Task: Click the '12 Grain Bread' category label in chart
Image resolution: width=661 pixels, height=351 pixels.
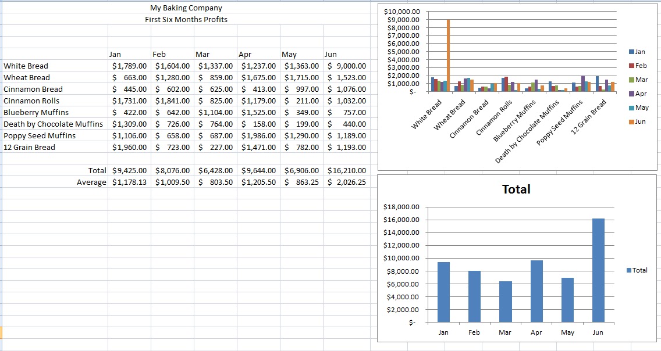Action: coord(588,117)
